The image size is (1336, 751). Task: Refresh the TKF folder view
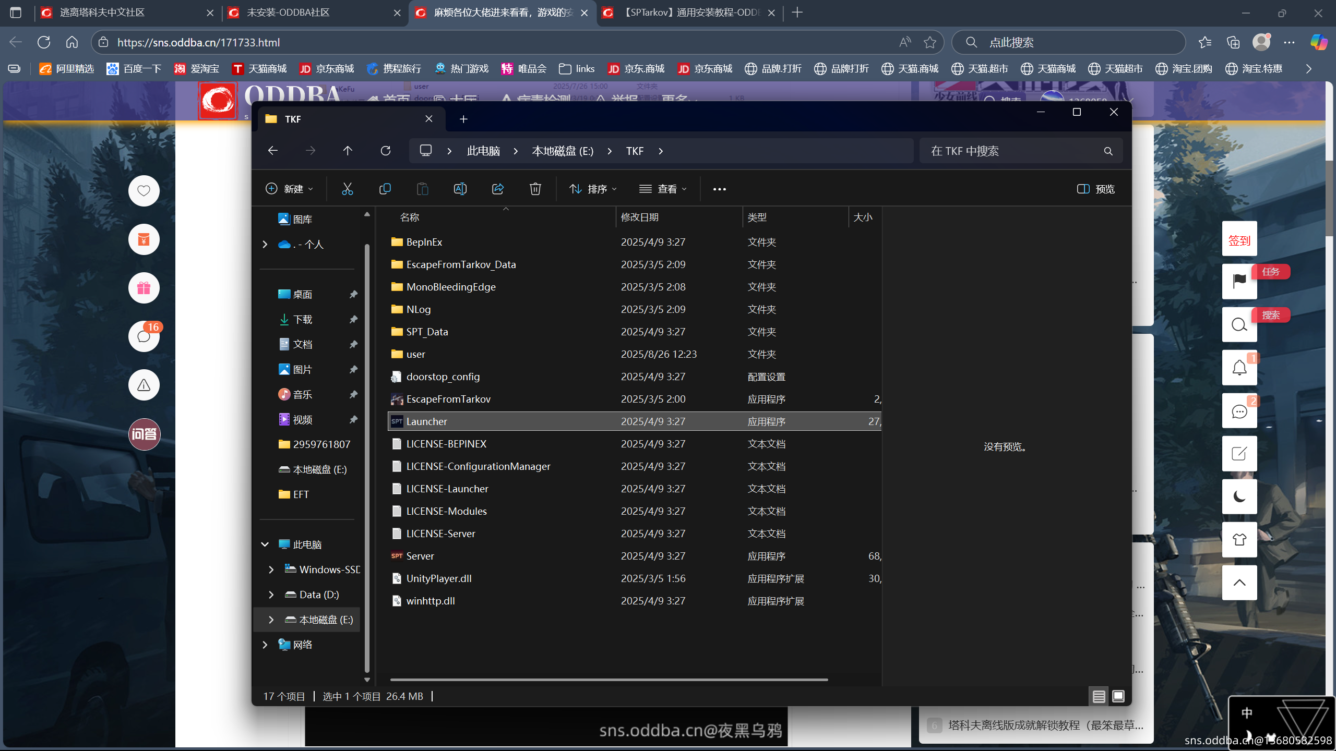click(386, 151)
